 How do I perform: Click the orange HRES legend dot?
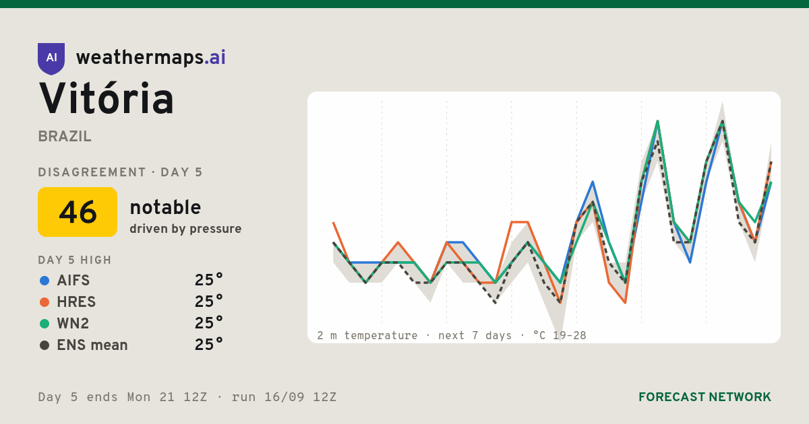point(44,302)
